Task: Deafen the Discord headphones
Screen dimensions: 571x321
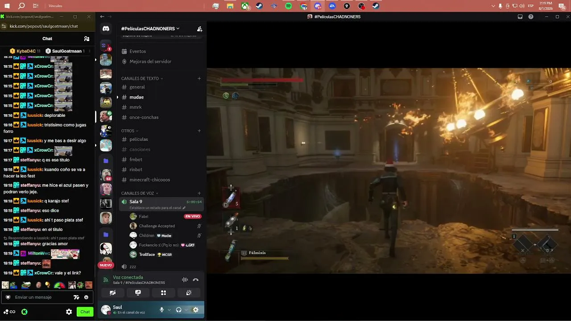Action: 178,310
